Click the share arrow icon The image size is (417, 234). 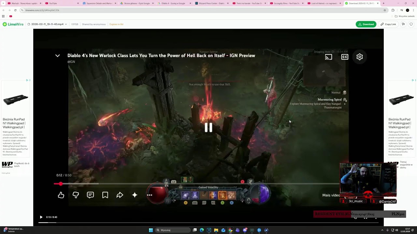click(x=120, y=195)
